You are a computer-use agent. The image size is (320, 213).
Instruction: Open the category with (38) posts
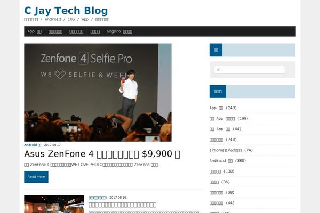[x=222, y=192]
